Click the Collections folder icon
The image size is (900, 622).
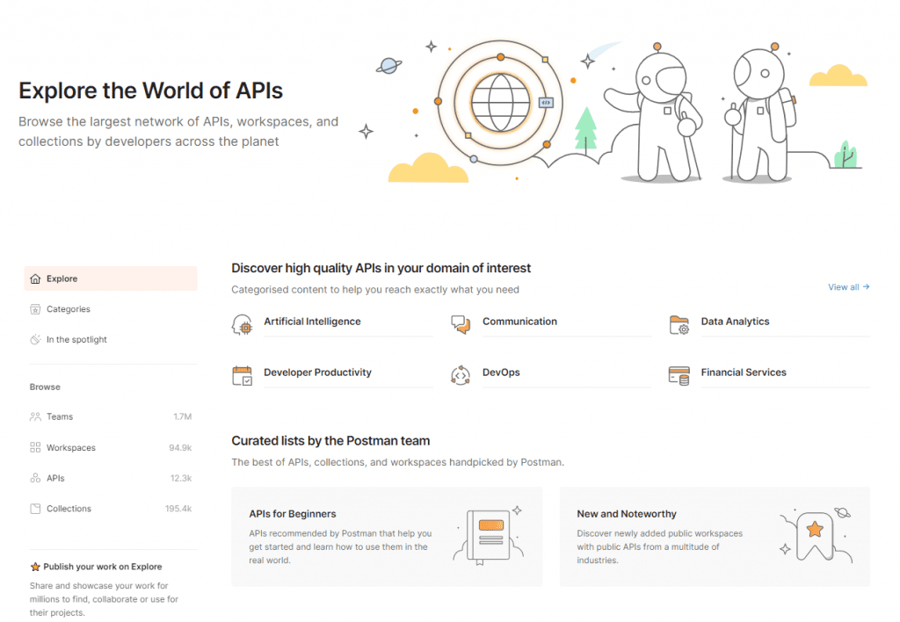35,509
